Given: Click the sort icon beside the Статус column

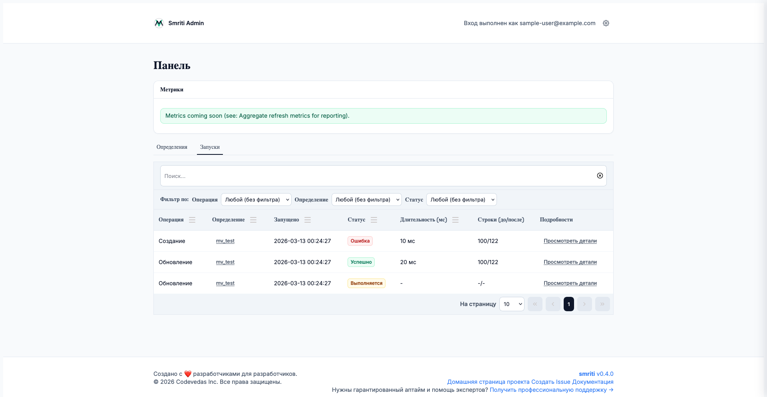Looking at the screenshot, I should [374, 220].
